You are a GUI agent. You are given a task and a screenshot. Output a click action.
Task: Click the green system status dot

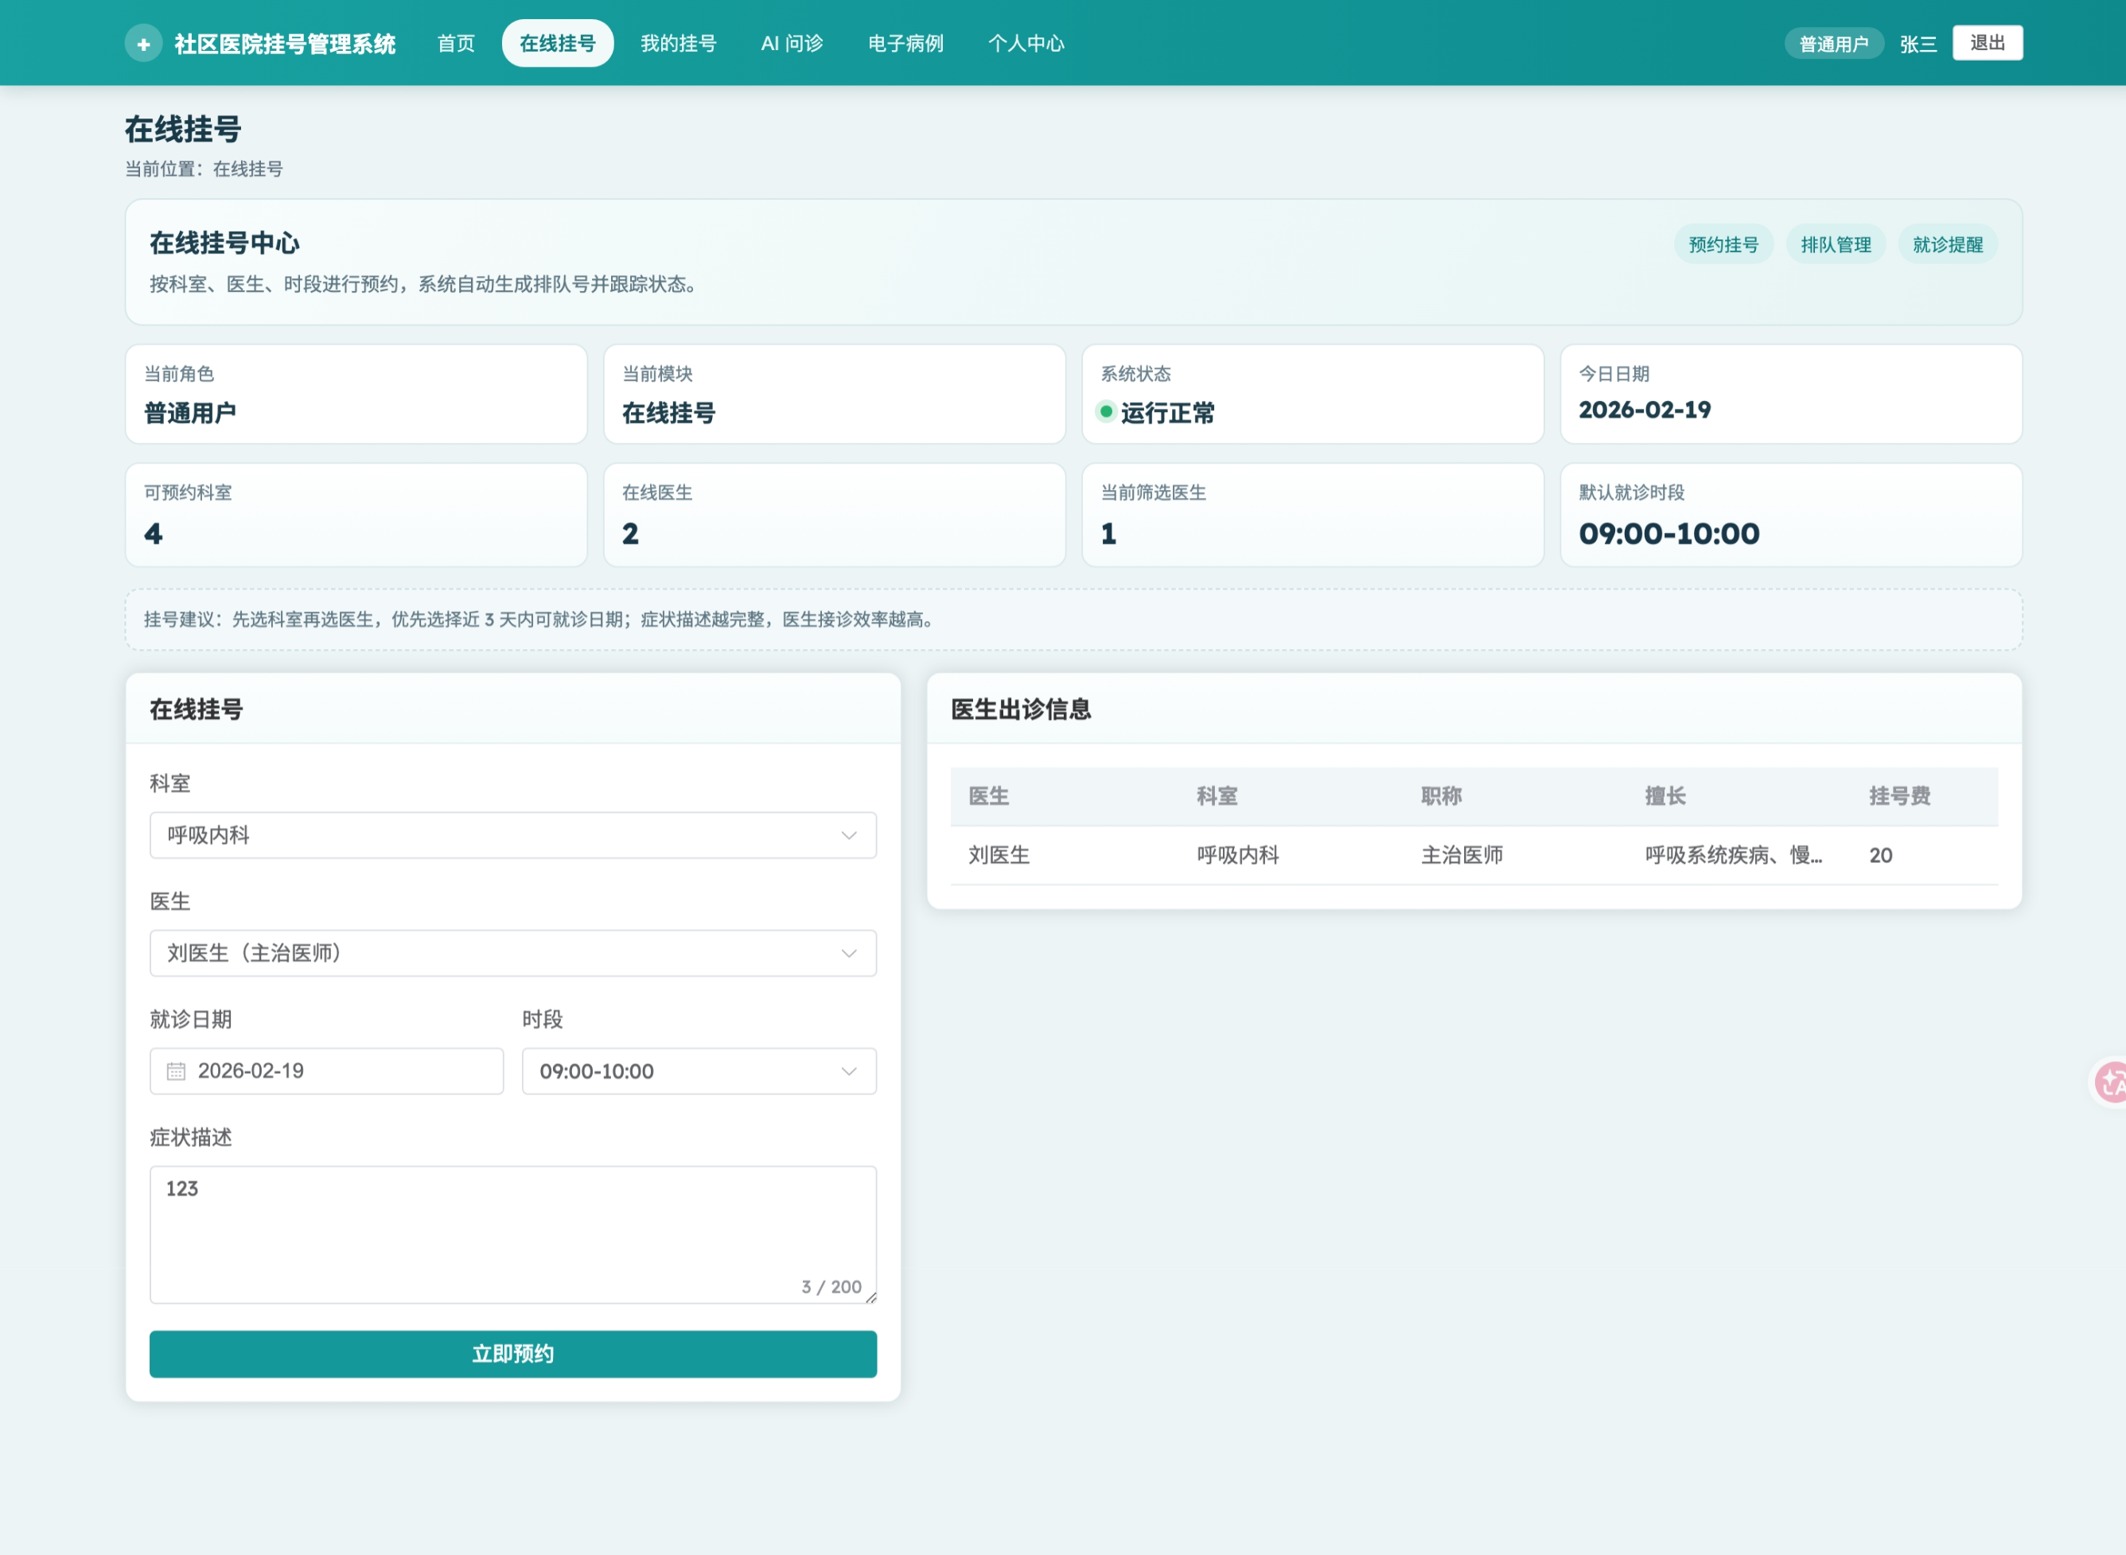point(1106,411)
